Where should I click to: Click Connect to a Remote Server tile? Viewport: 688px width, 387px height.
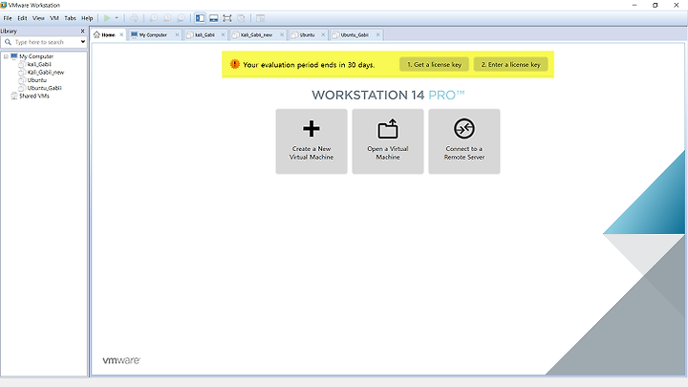tap(464, 141)
